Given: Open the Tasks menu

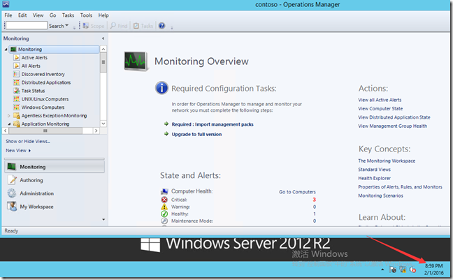Looking at the screenshot, I should tap(68, 15).
